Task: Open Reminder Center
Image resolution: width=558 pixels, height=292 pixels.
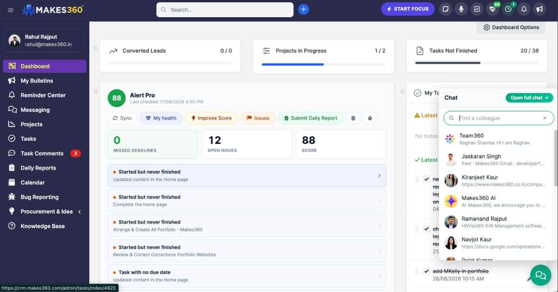Action: (45, 95)
